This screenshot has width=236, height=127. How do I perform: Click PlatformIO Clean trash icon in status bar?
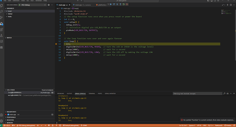click(49, 125)
